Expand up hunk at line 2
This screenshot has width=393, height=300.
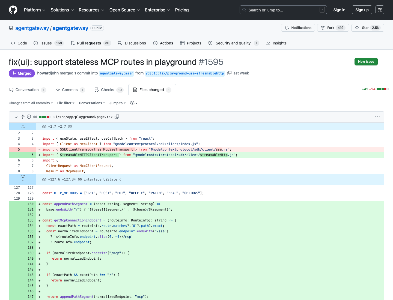tap(23, 126)
